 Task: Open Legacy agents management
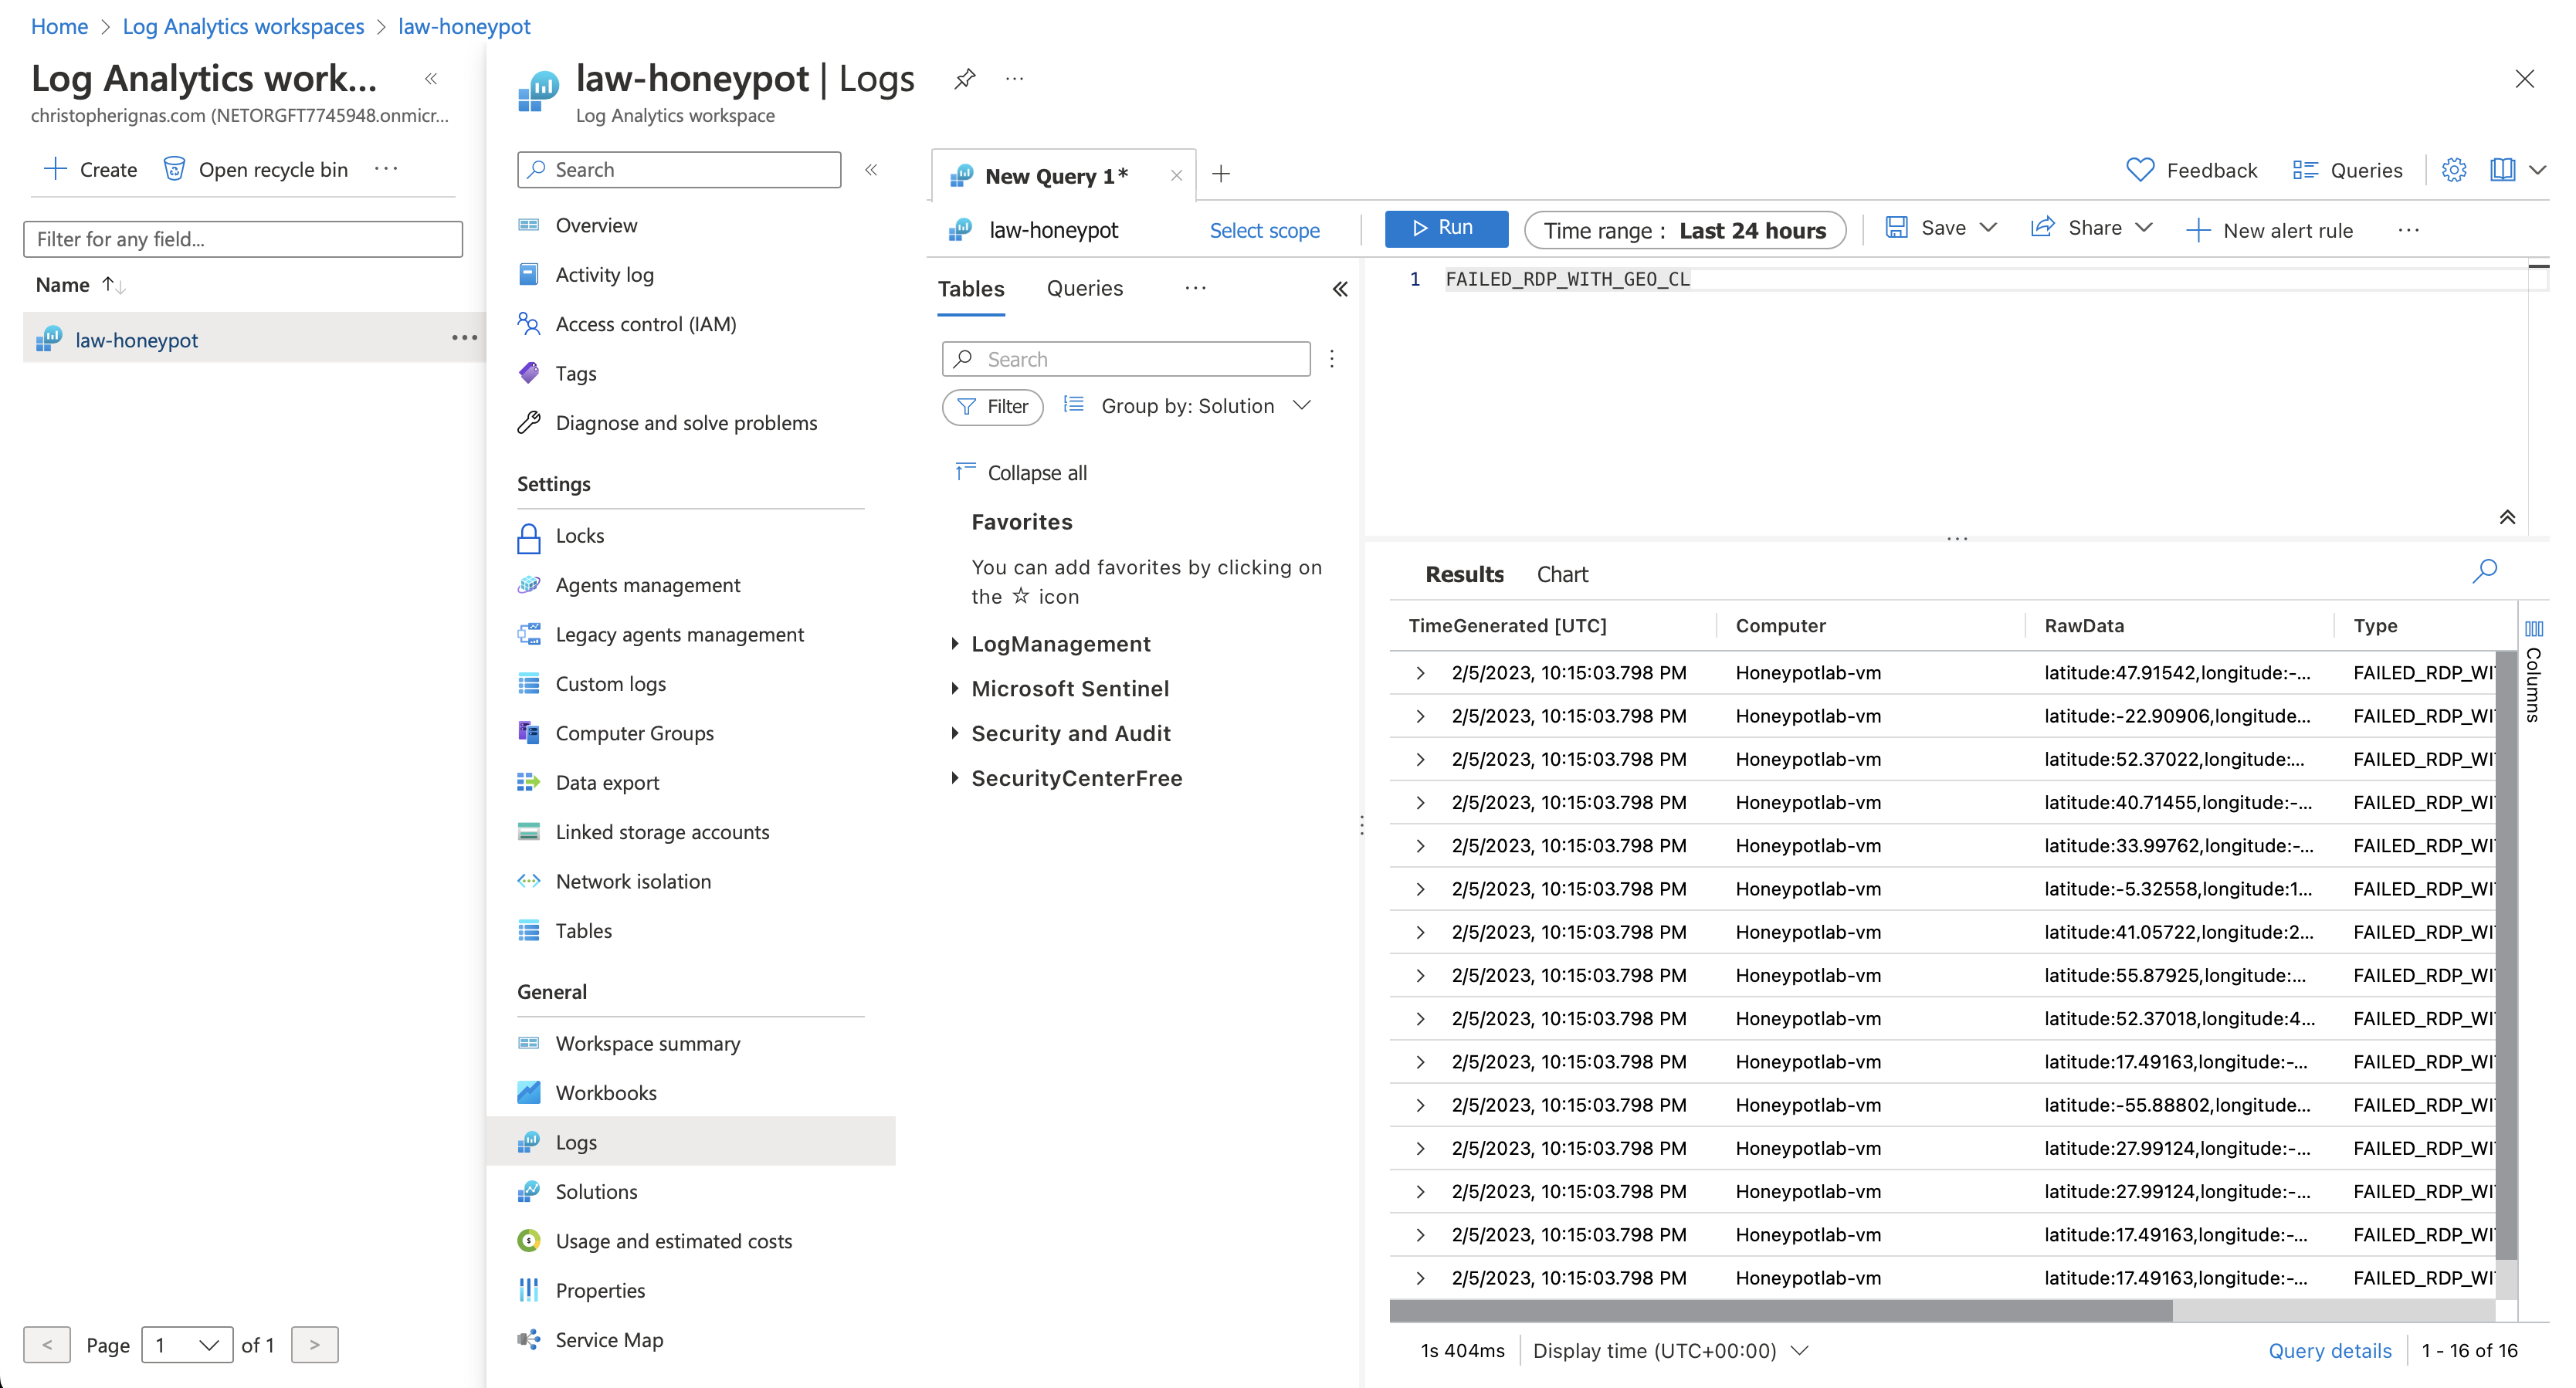pyautogui.click(x=679, y=635)
